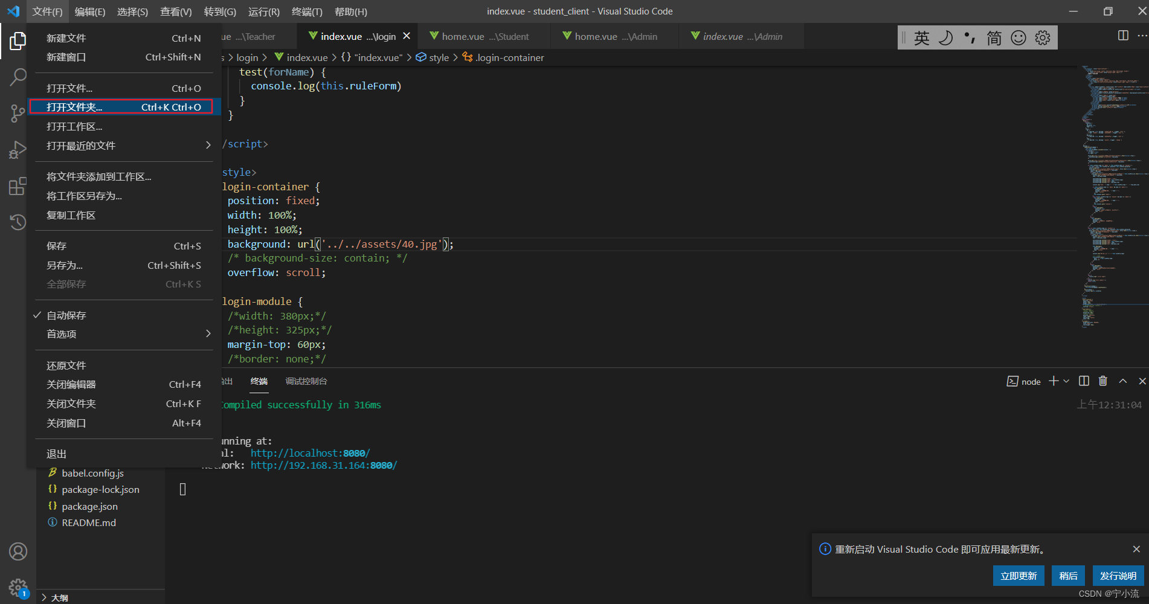
Task: Switch to 调试控制台 panel tab
Action: pyautogui.click(x=306, y=381)
